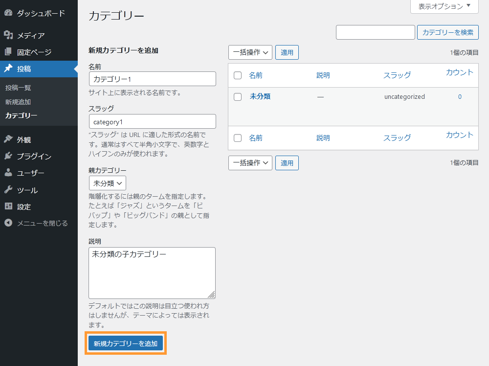This screenshot has width=489, height=366.
Task: Select the Tools (ツール) wrench icon
Action: tap(9, 190)
